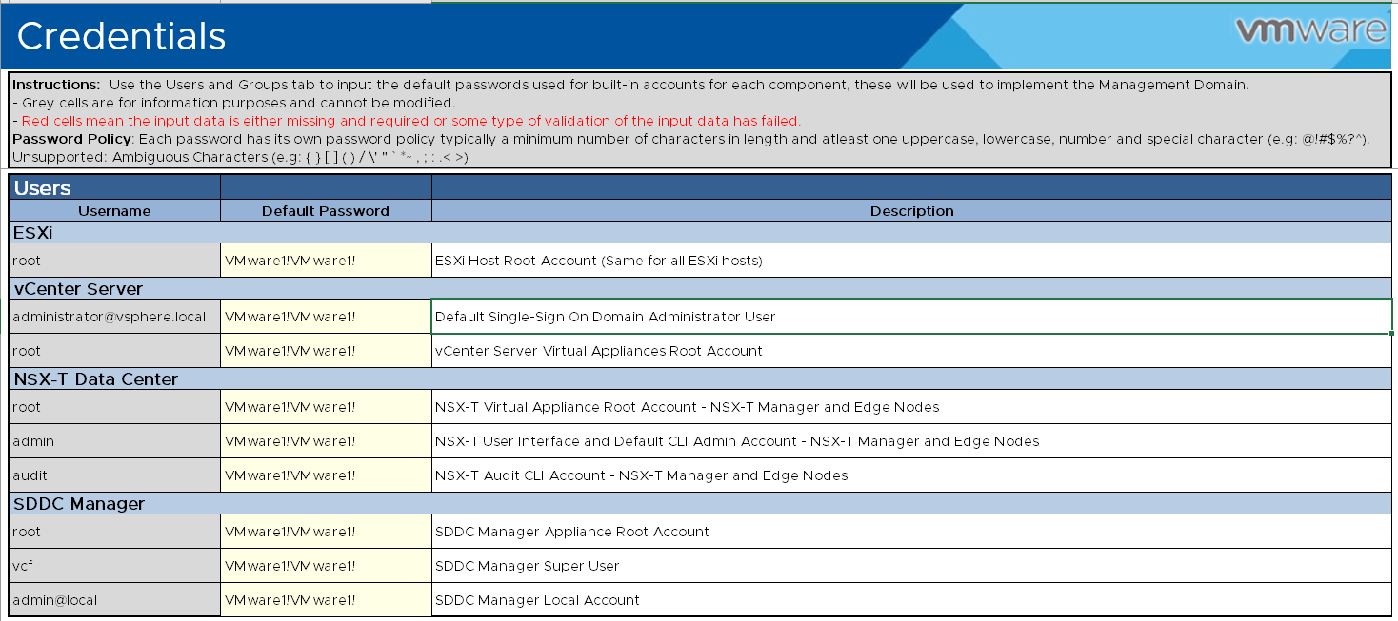The height and width of the screenshot is (621, 1398).
Task: Select the Credentials title heading
Action: pyautogui.click(x=122, y=36)
